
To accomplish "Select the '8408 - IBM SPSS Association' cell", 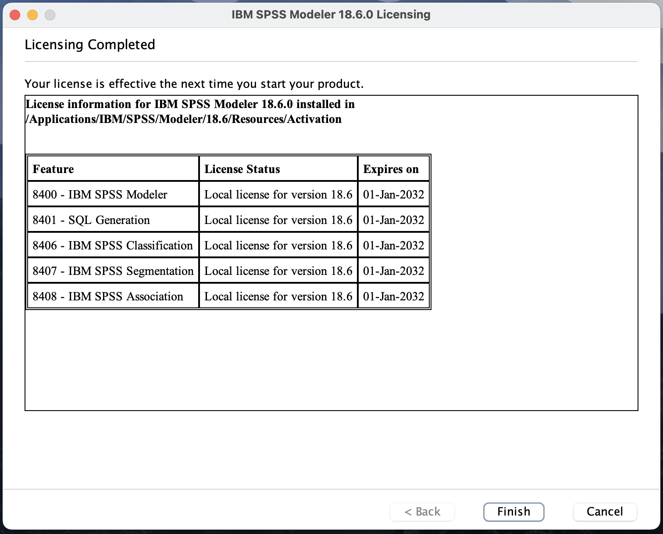I will point(114,296).
